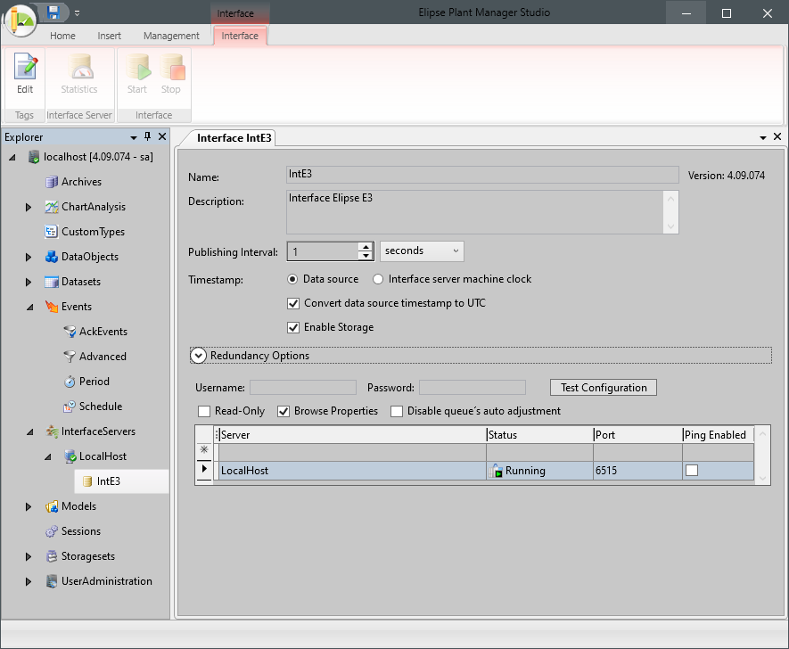The width and height of the screenshot is (789, 649).
Task: Expand the Datasets node
Action: tap(29, 283)
